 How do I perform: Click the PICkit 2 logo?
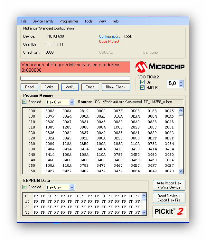tap(169, 212)
